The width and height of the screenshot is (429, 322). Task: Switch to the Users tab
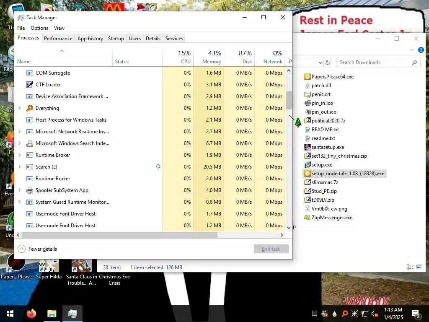click(135, 39)
